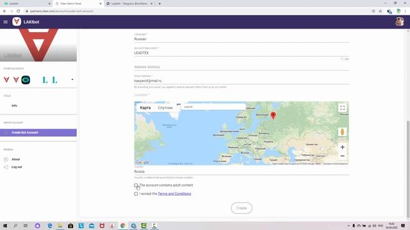Open the Mail app from the taskbar
Image resolution: width=410 pixels, height=230 pixels.
tap(92, 226)
